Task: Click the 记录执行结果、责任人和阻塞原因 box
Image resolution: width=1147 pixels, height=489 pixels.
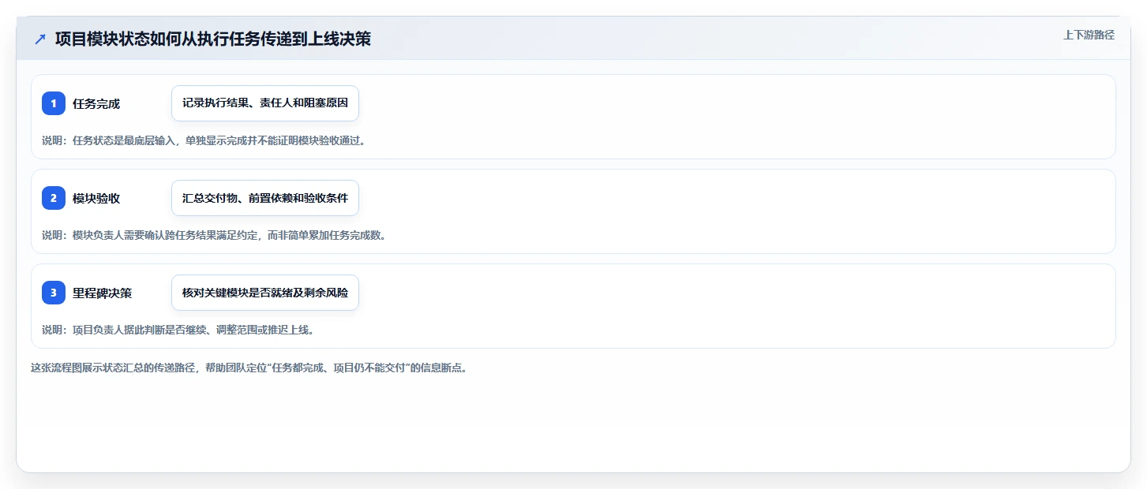Action: [265, 103]
